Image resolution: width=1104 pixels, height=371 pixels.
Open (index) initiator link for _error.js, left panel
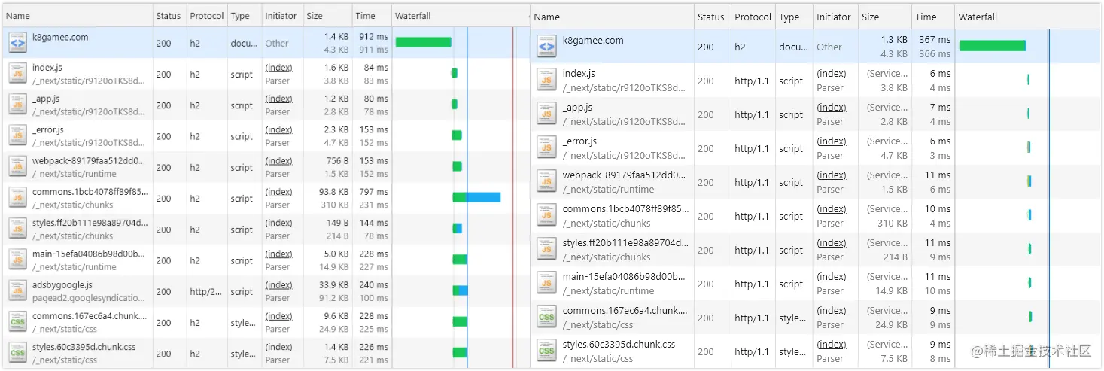point(278,130)
